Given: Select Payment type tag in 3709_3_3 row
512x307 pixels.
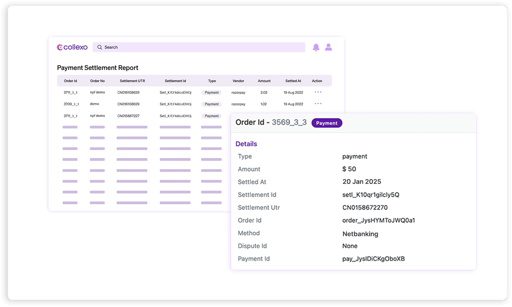Looking at the screenshot, I should click(211, 104).
